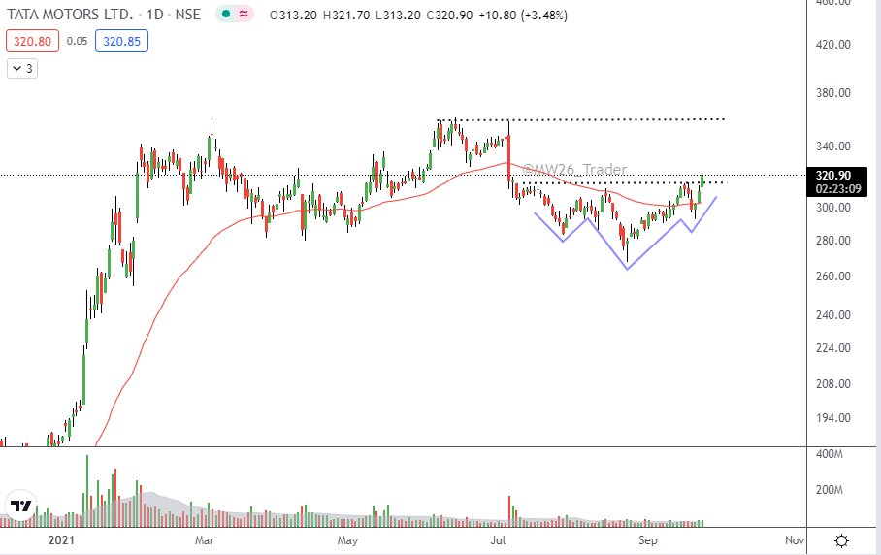
Task: Click the L313.20 low value
Action: 398,16
